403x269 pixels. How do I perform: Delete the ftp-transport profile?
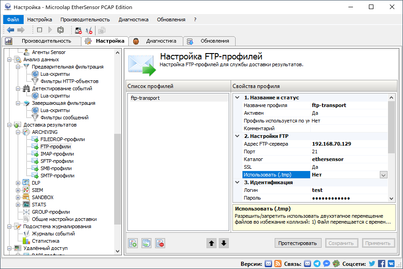(160, 243)
